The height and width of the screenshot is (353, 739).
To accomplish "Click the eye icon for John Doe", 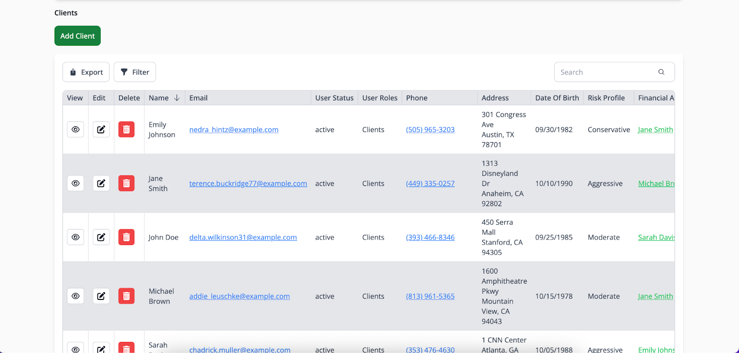I will click(75, 237).
